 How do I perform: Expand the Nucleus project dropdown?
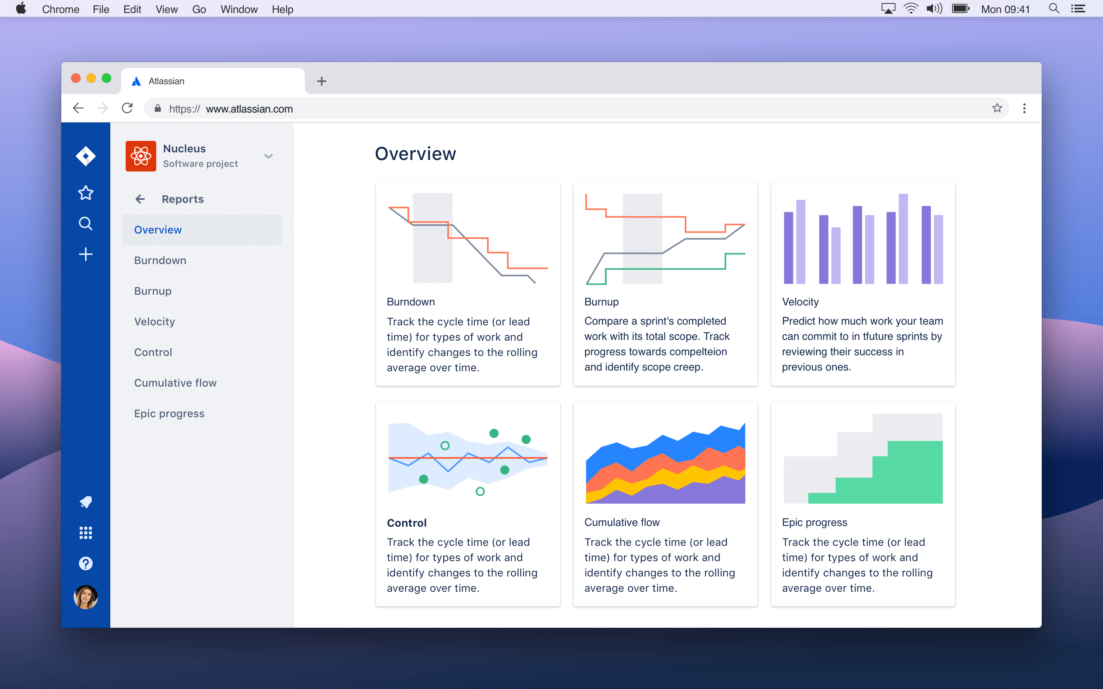268,155
